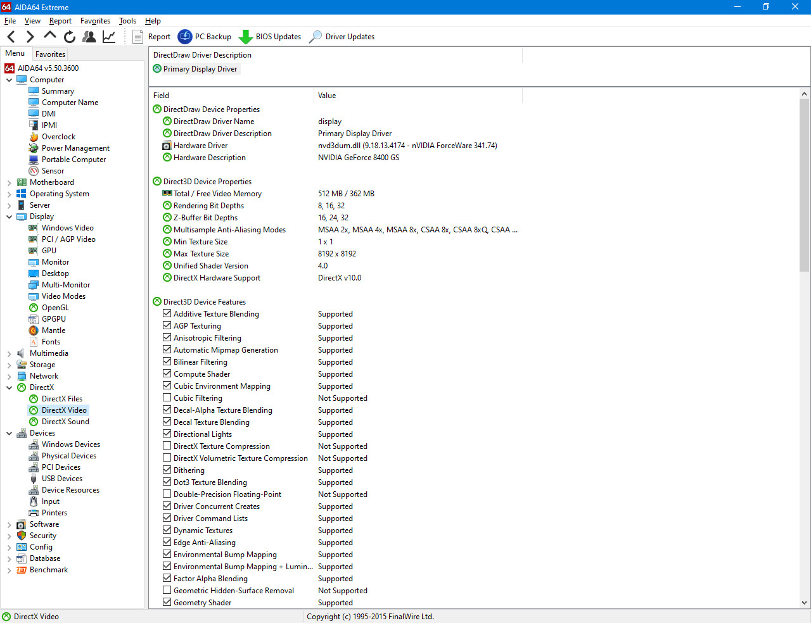Collapse the DirectX tree node
Viewport: 811px width, 623px height.
[x=10, y=388]
